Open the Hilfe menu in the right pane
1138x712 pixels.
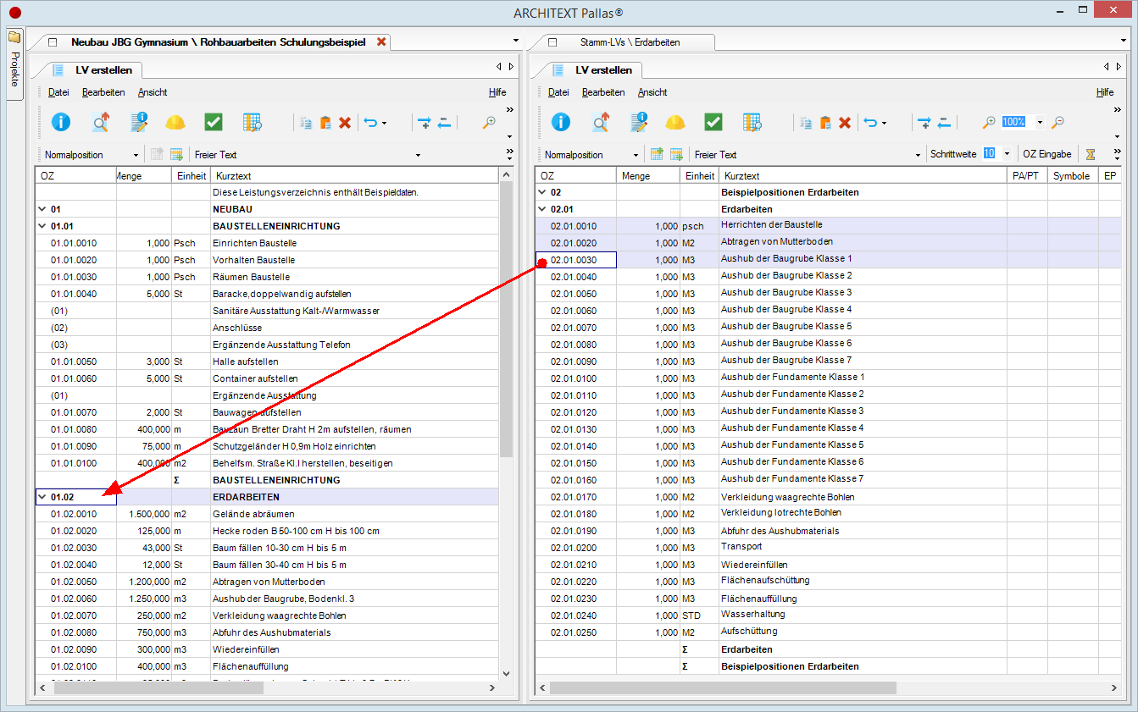pos(1105,92)
